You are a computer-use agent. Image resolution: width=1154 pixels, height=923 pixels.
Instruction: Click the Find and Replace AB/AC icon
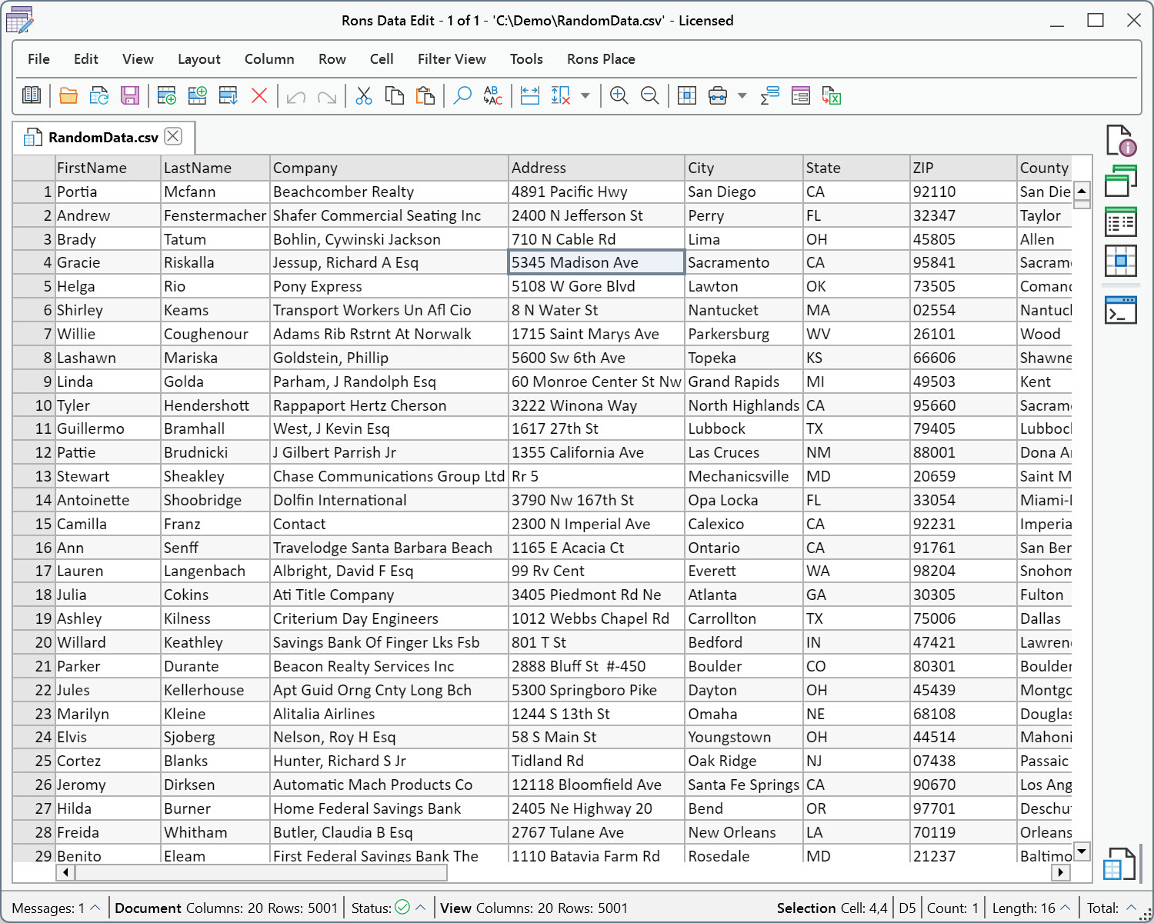pos(493,95)
